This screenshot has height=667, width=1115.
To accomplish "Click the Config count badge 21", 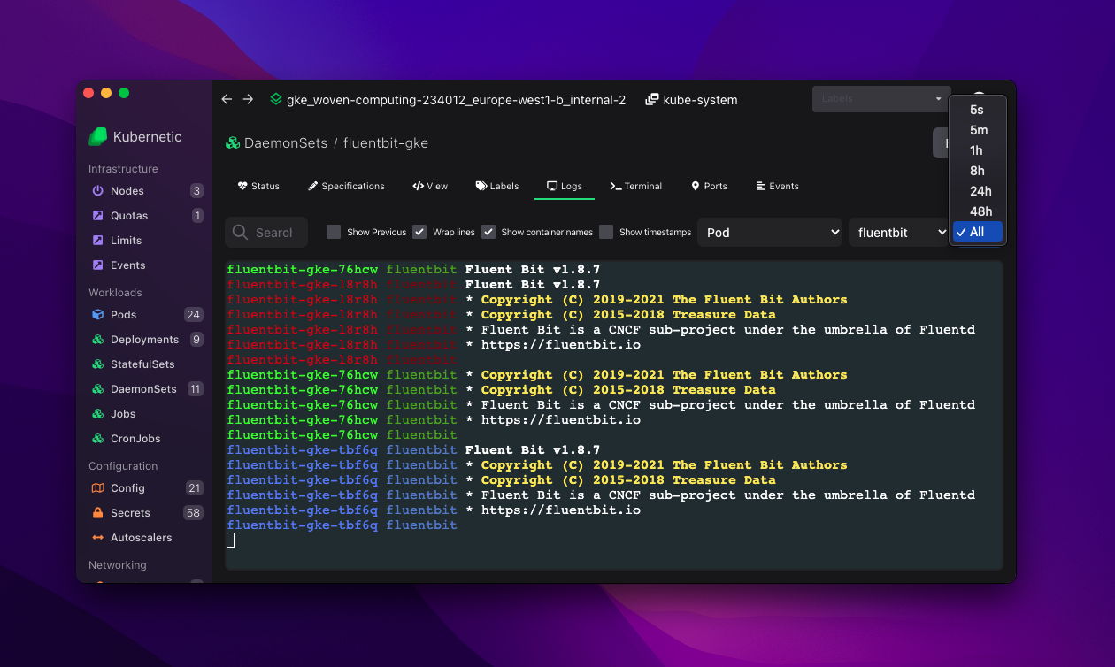I will pos(195,488).
